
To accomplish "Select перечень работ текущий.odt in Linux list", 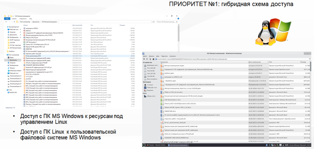I will coord(175,119).
